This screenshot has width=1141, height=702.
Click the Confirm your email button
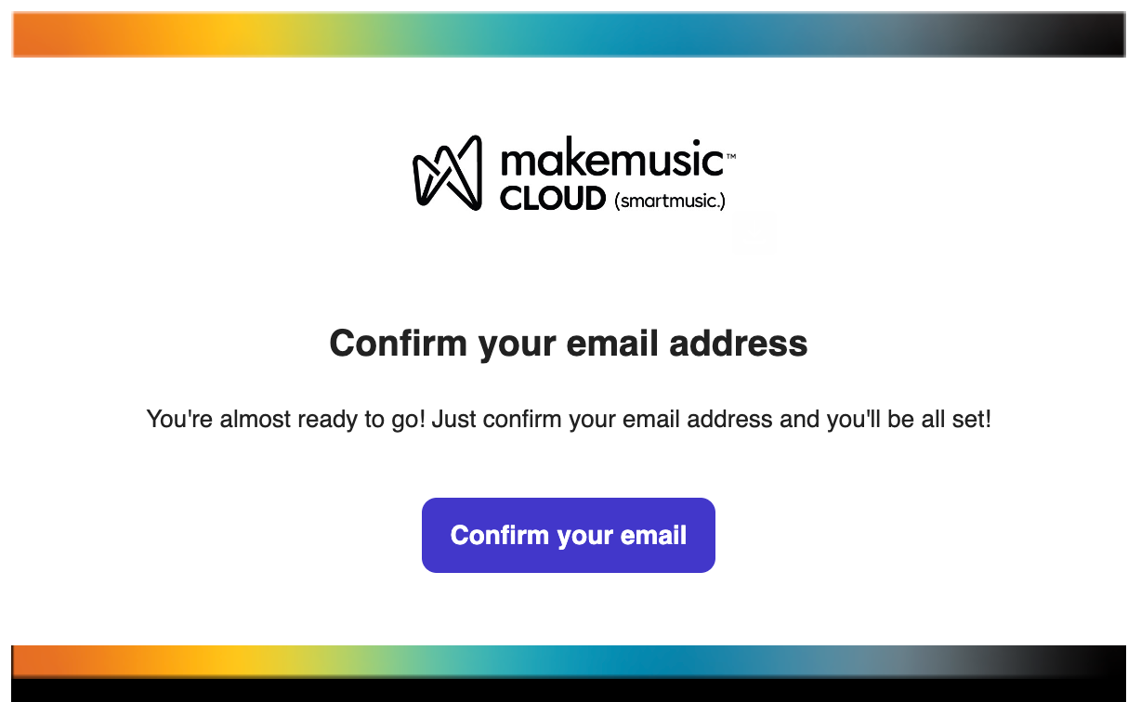coord(569,535)
